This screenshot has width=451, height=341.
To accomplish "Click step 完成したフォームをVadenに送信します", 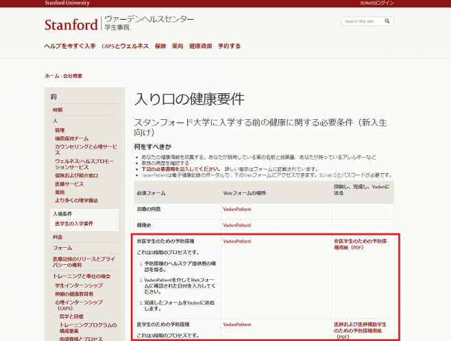I will coord(179,305).
